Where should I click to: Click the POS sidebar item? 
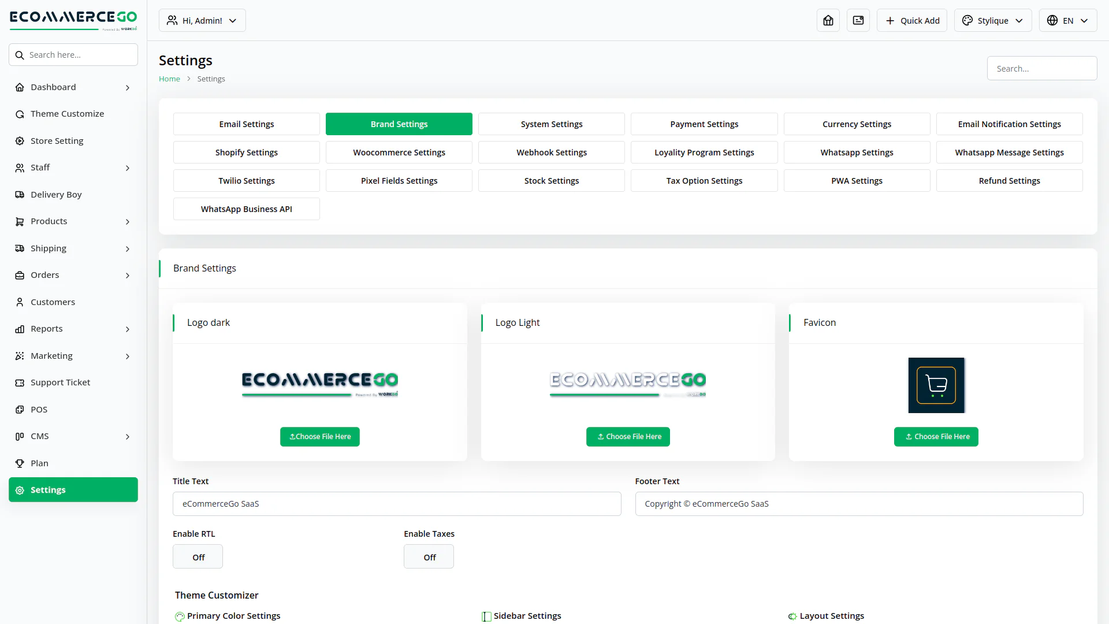tap(39, 410)
